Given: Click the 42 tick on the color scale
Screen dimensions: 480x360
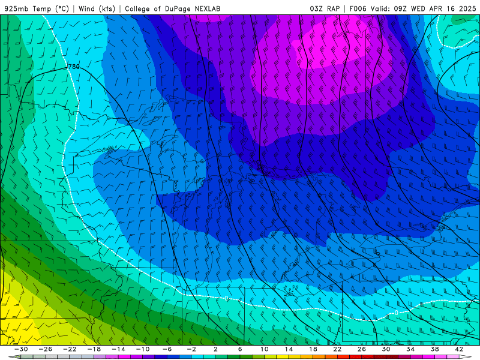Looking at the screenshot, I should tap(459, 349).
